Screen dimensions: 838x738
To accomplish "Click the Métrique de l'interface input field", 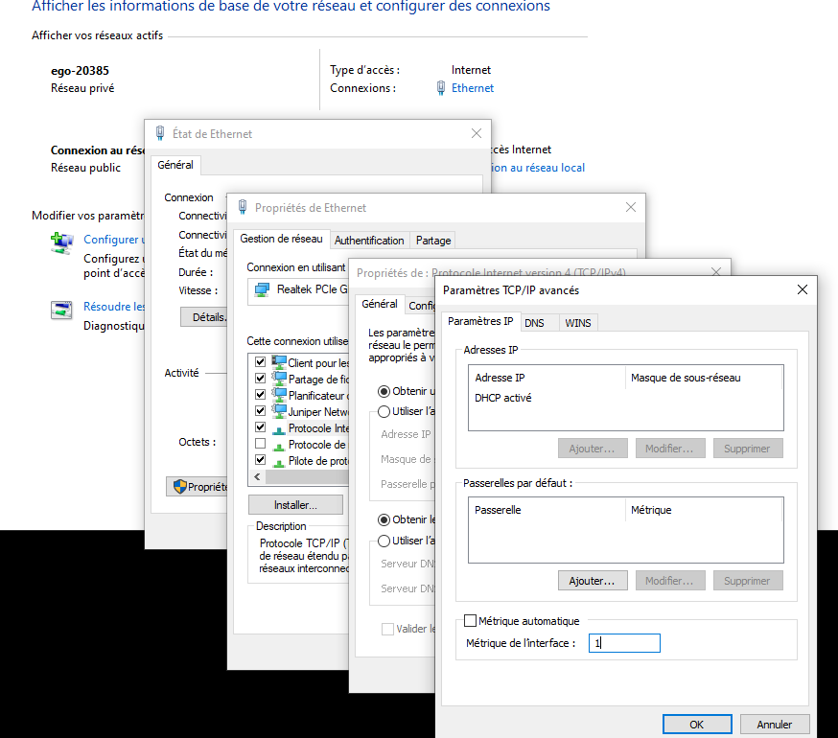I will tap(624, 643).
